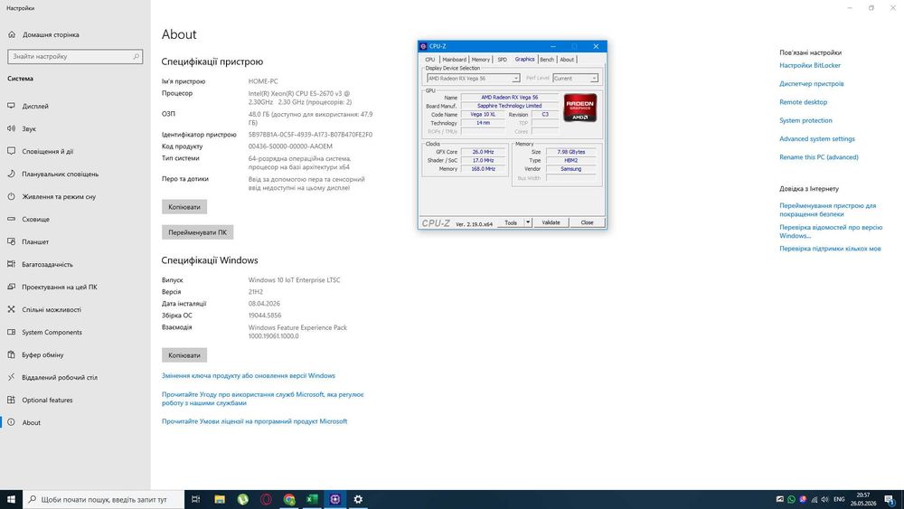
Task: Switch to the Bench tab in CPU-Z
Action: coord(547,60)
